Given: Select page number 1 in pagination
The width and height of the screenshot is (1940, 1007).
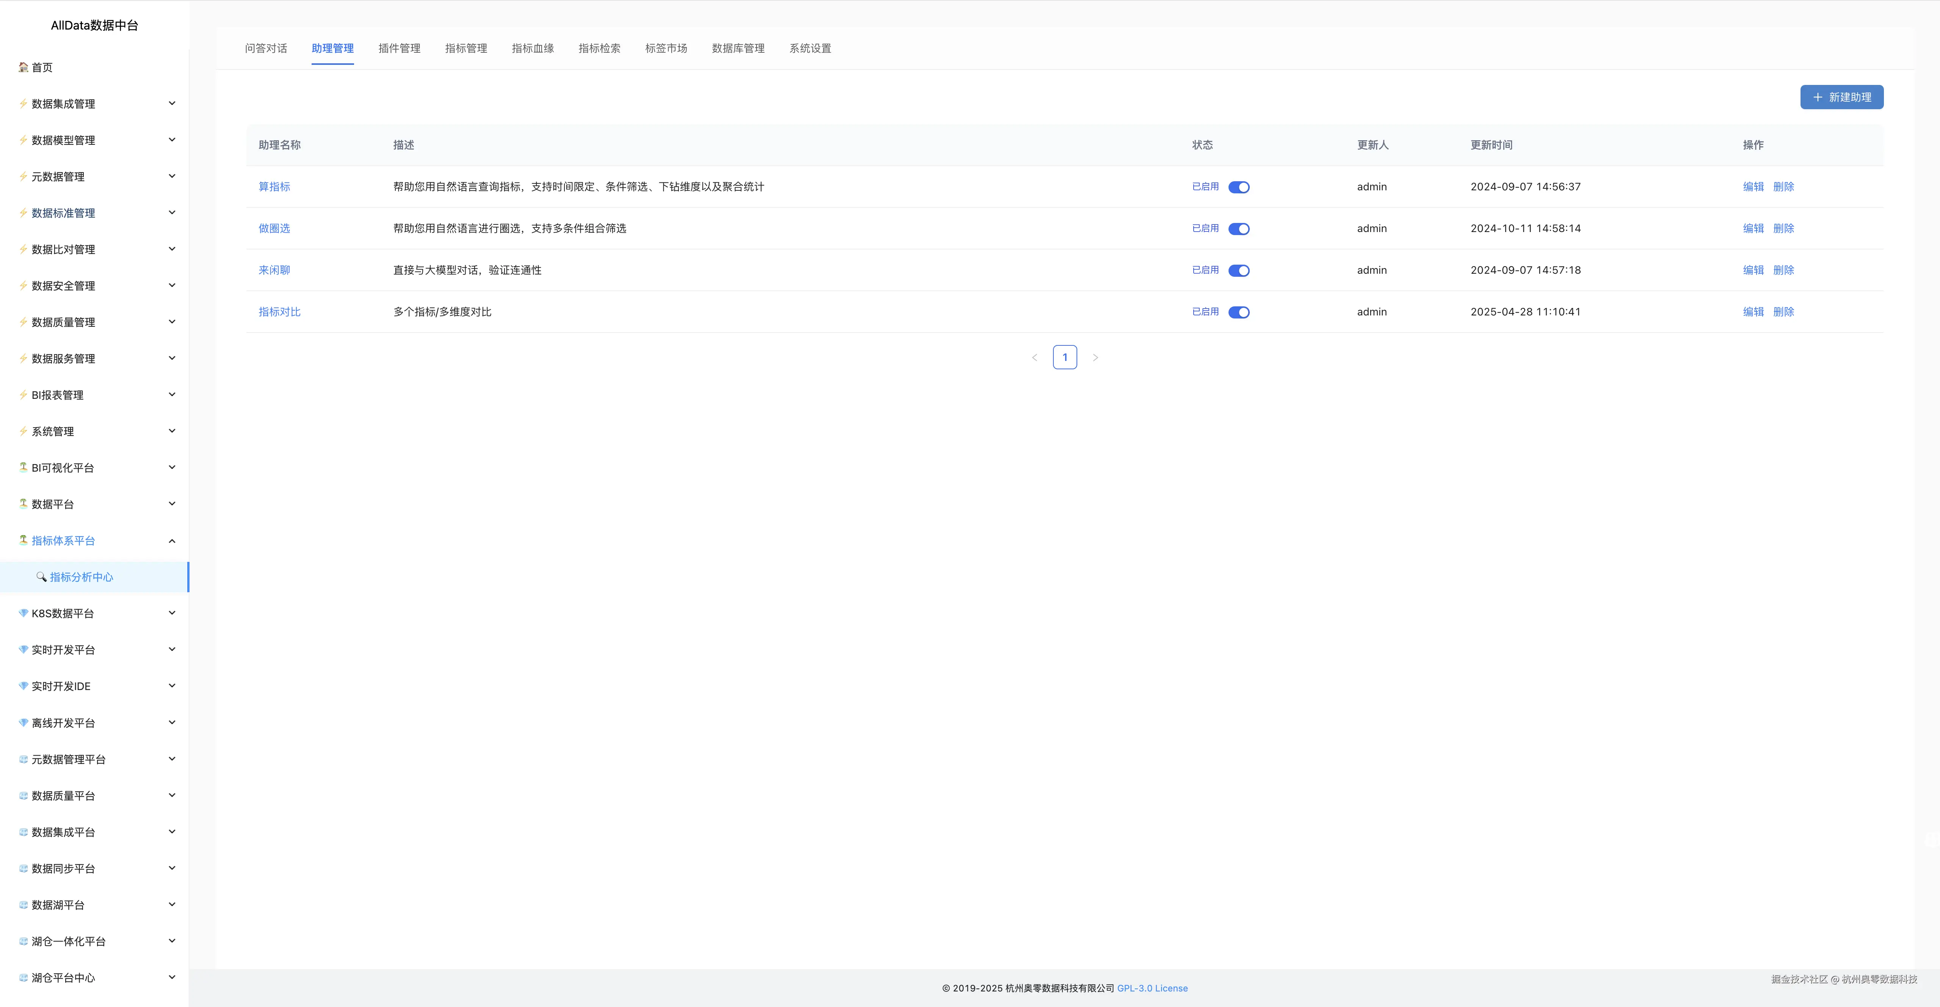Looking at the screenshot, I should click(x=1064, y=358).
